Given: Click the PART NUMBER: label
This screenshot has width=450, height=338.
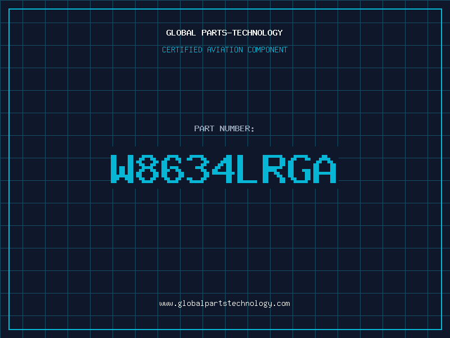Looking at the screenshot, I should point(224,128).
